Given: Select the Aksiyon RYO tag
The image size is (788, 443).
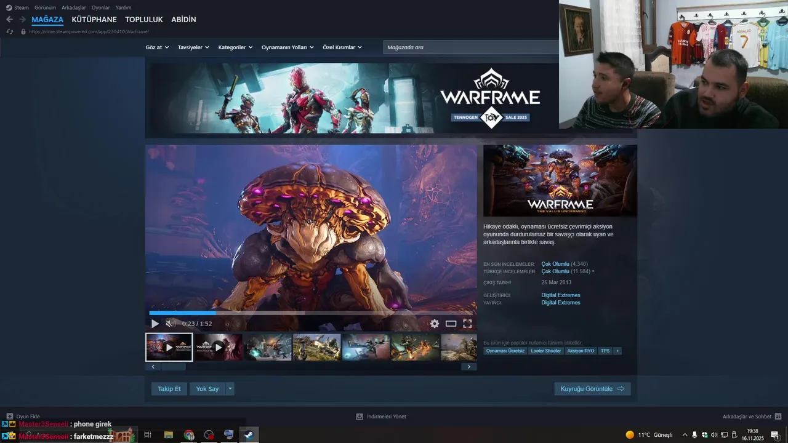Looking at the screenshot, I should tap(581, 351).
